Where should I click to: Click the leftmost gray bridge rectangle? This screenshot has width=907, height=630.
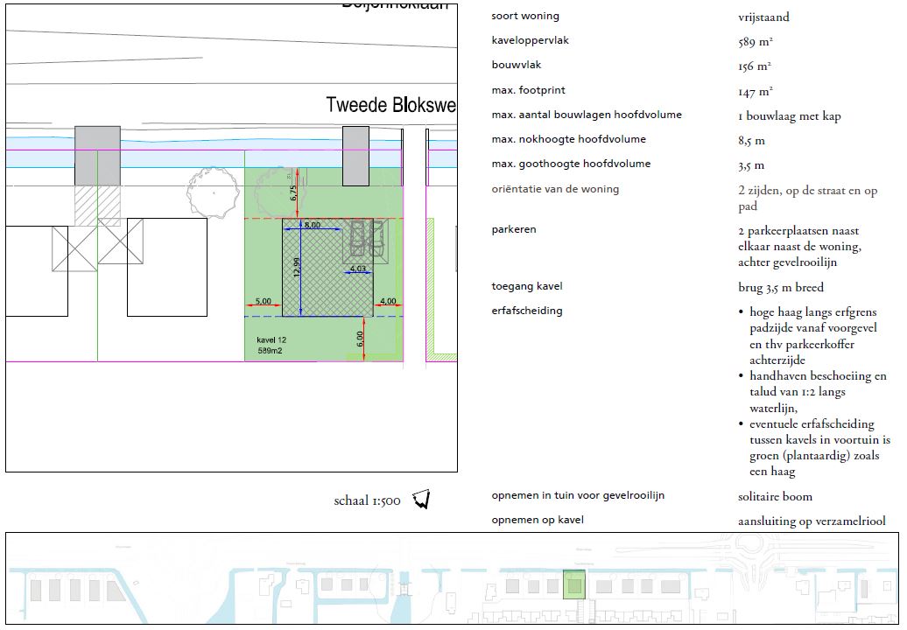pyautogui.click(x=97, y=155)
